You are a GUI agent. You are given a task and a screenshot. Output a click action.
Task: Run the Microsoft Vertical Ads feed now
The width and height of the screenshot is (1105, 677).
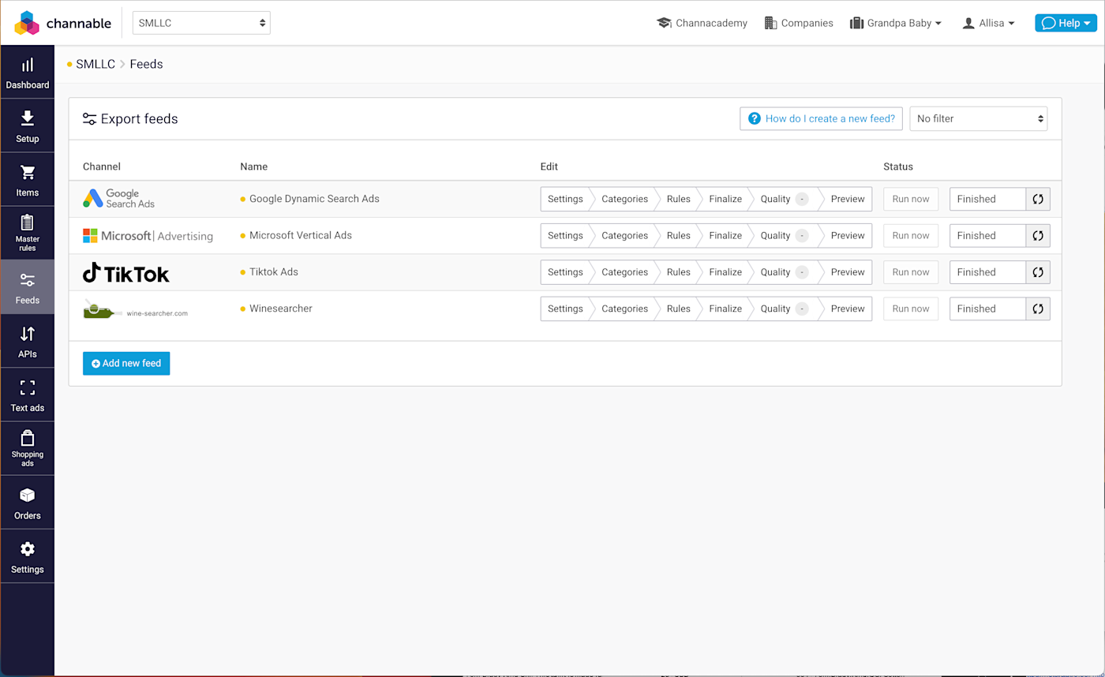point(910,235)
